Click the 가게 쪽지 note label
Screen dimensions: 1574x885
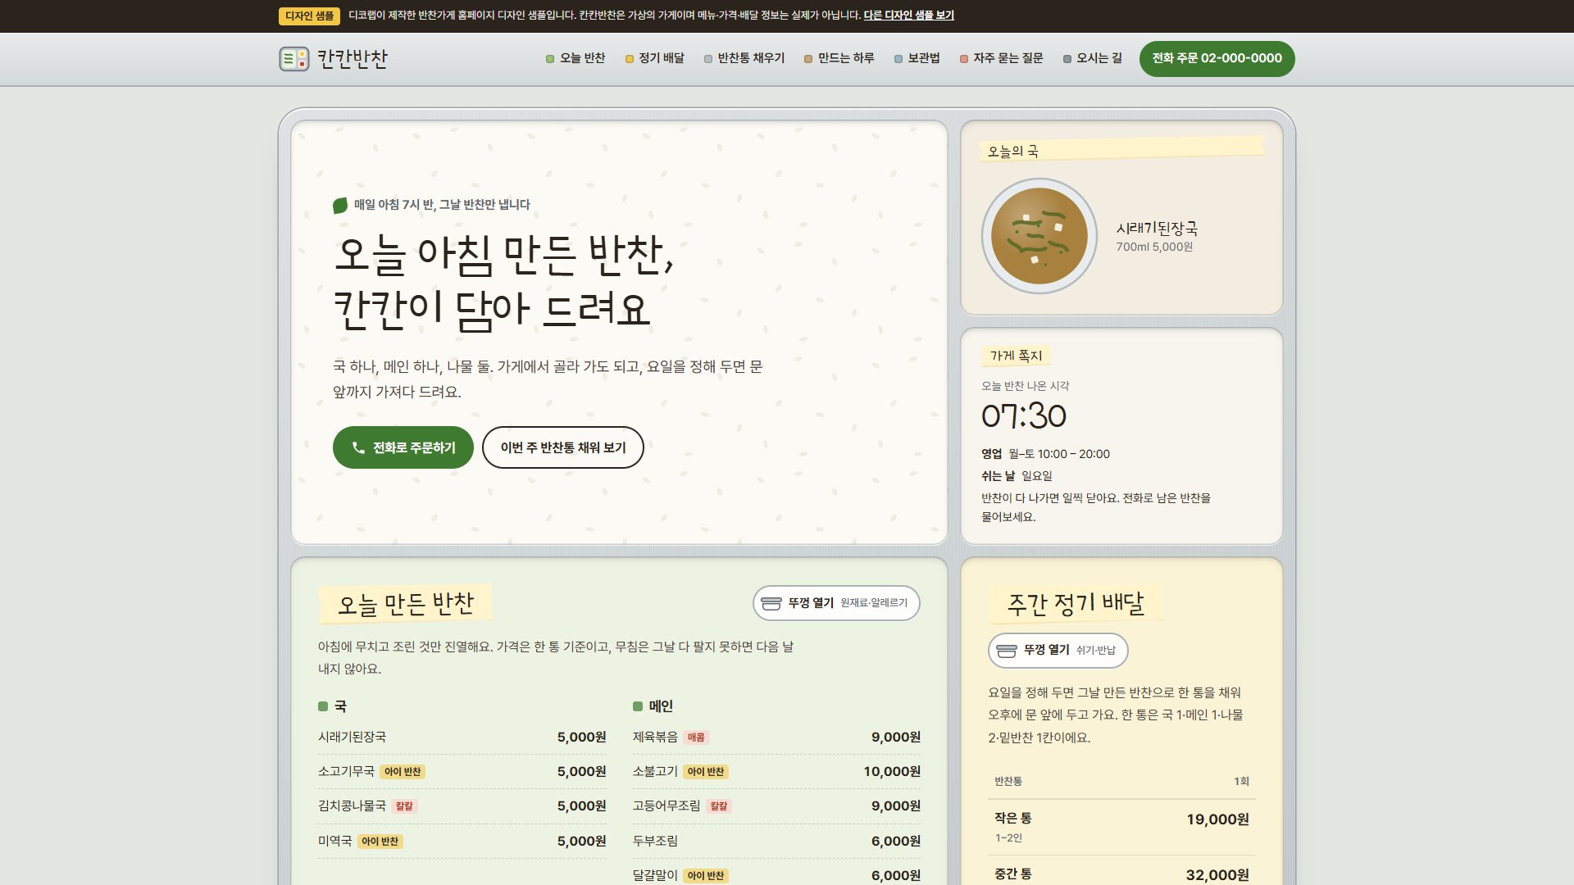(1016, 356)
